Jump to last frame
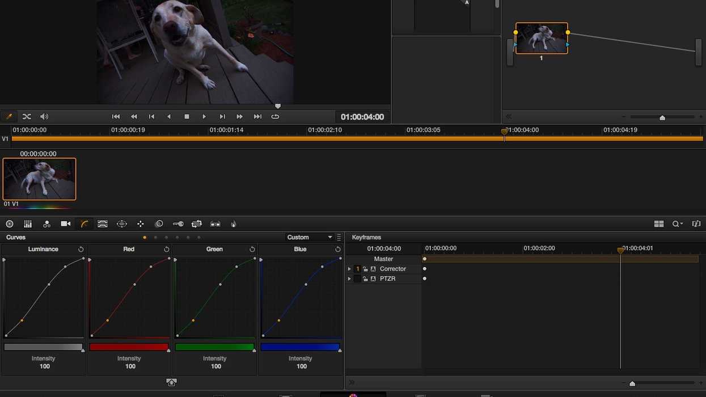The height and width of the screenshot is (397, 706). pyautogui.click(x=257, y=116)
